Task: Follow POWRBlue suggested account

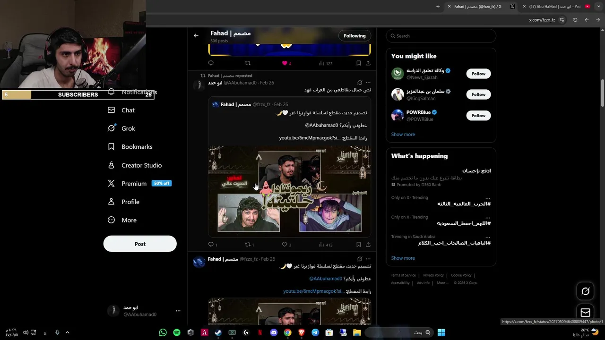Action: [x=478, y=115]
